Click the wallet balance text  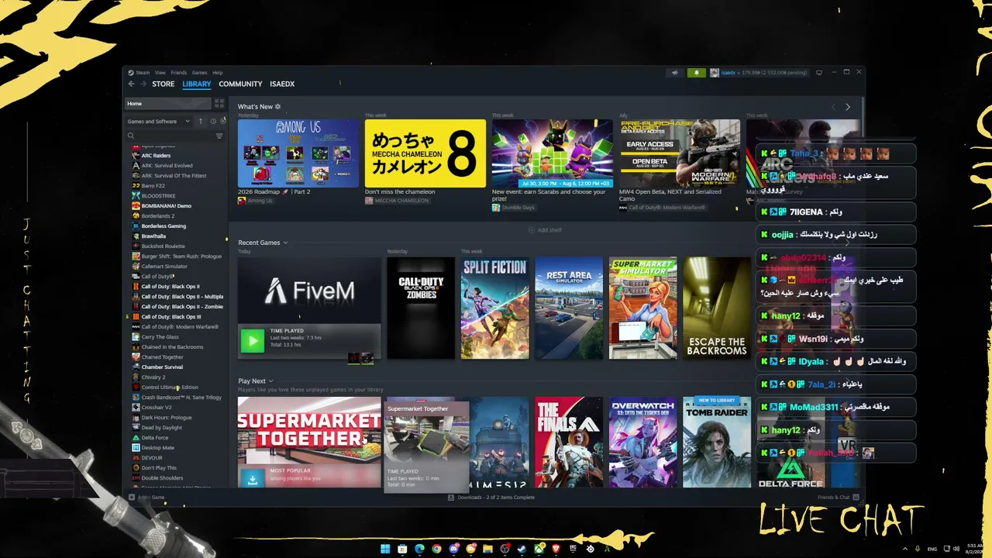[x=775, y=73]
